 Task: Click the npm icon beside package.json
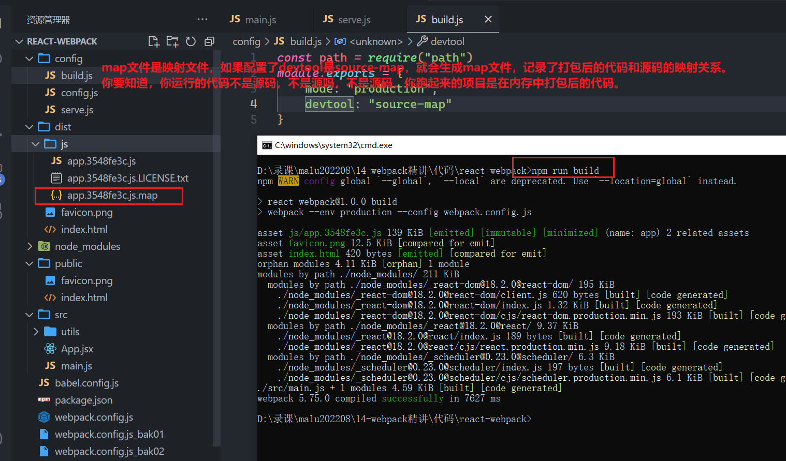[44, 400]
